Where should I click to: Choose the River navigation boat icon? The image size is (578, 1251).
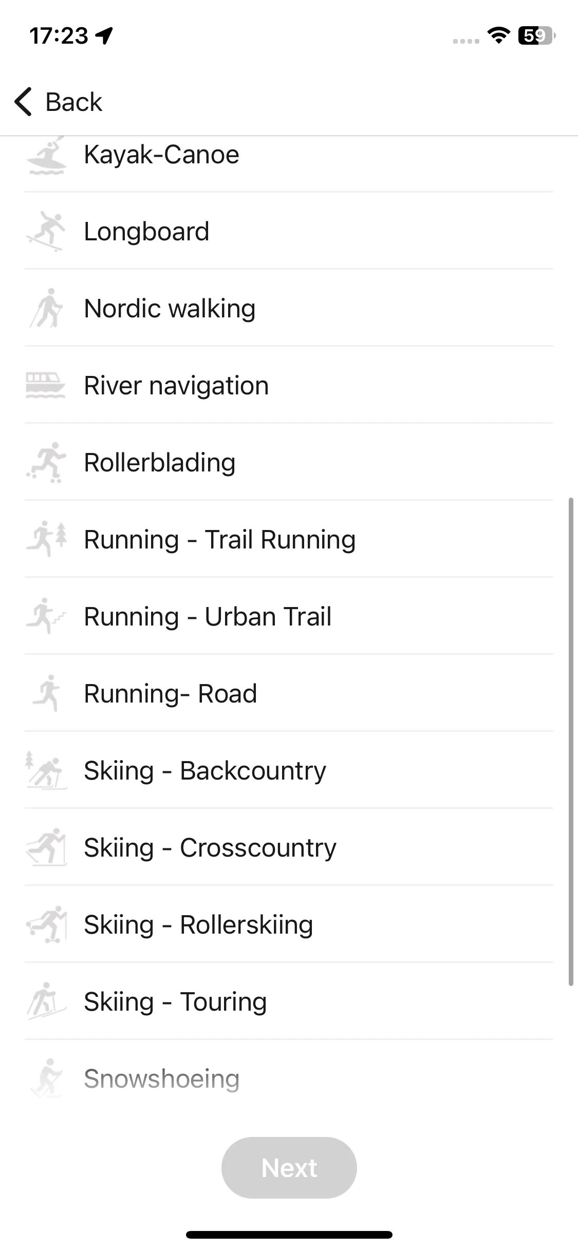coord(46,386)
